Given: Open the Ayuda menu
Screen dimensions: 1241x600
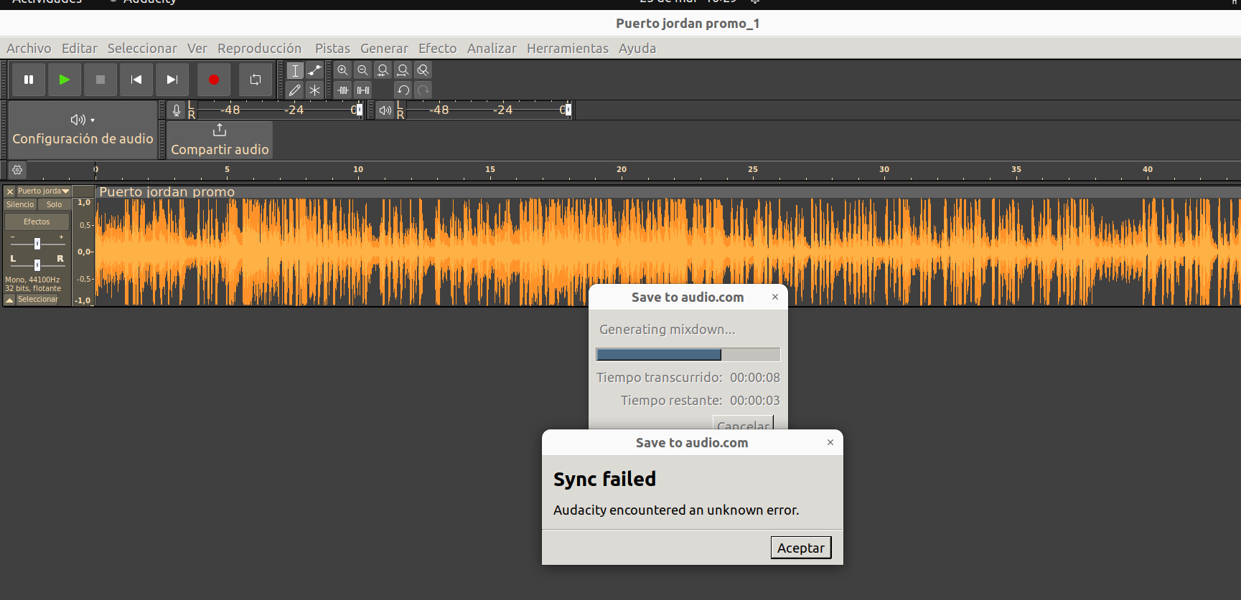Looking at the screenshot, I should 637,48.
